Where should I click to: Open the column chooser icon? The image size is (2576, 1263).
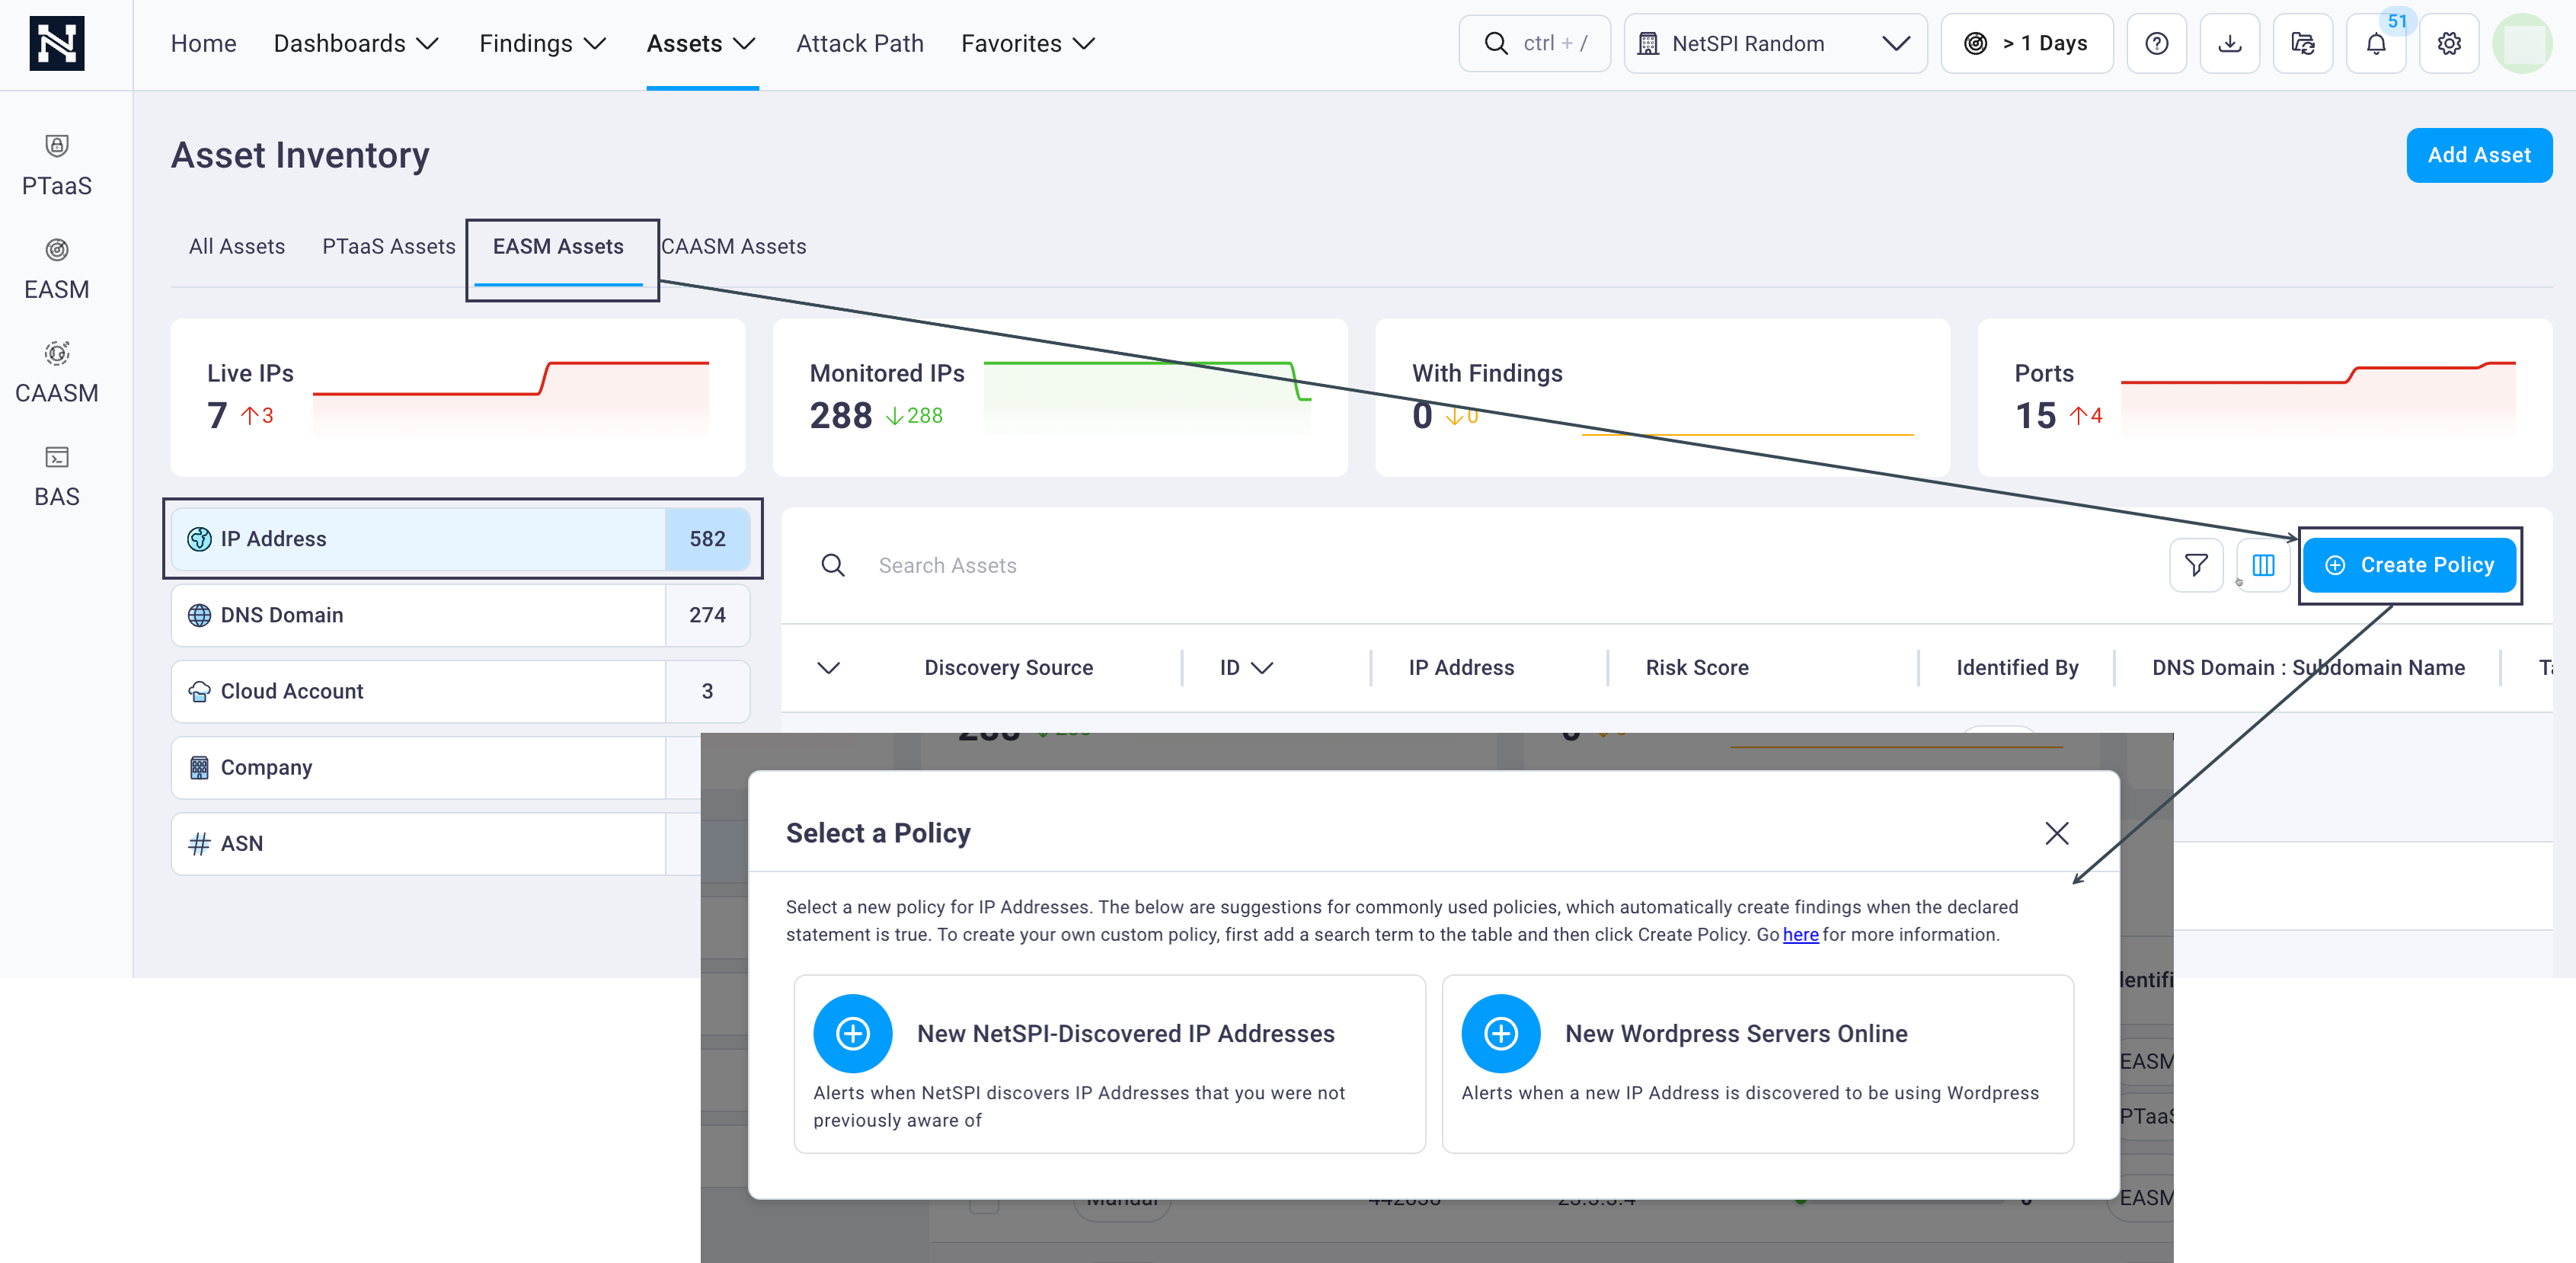2263,565
